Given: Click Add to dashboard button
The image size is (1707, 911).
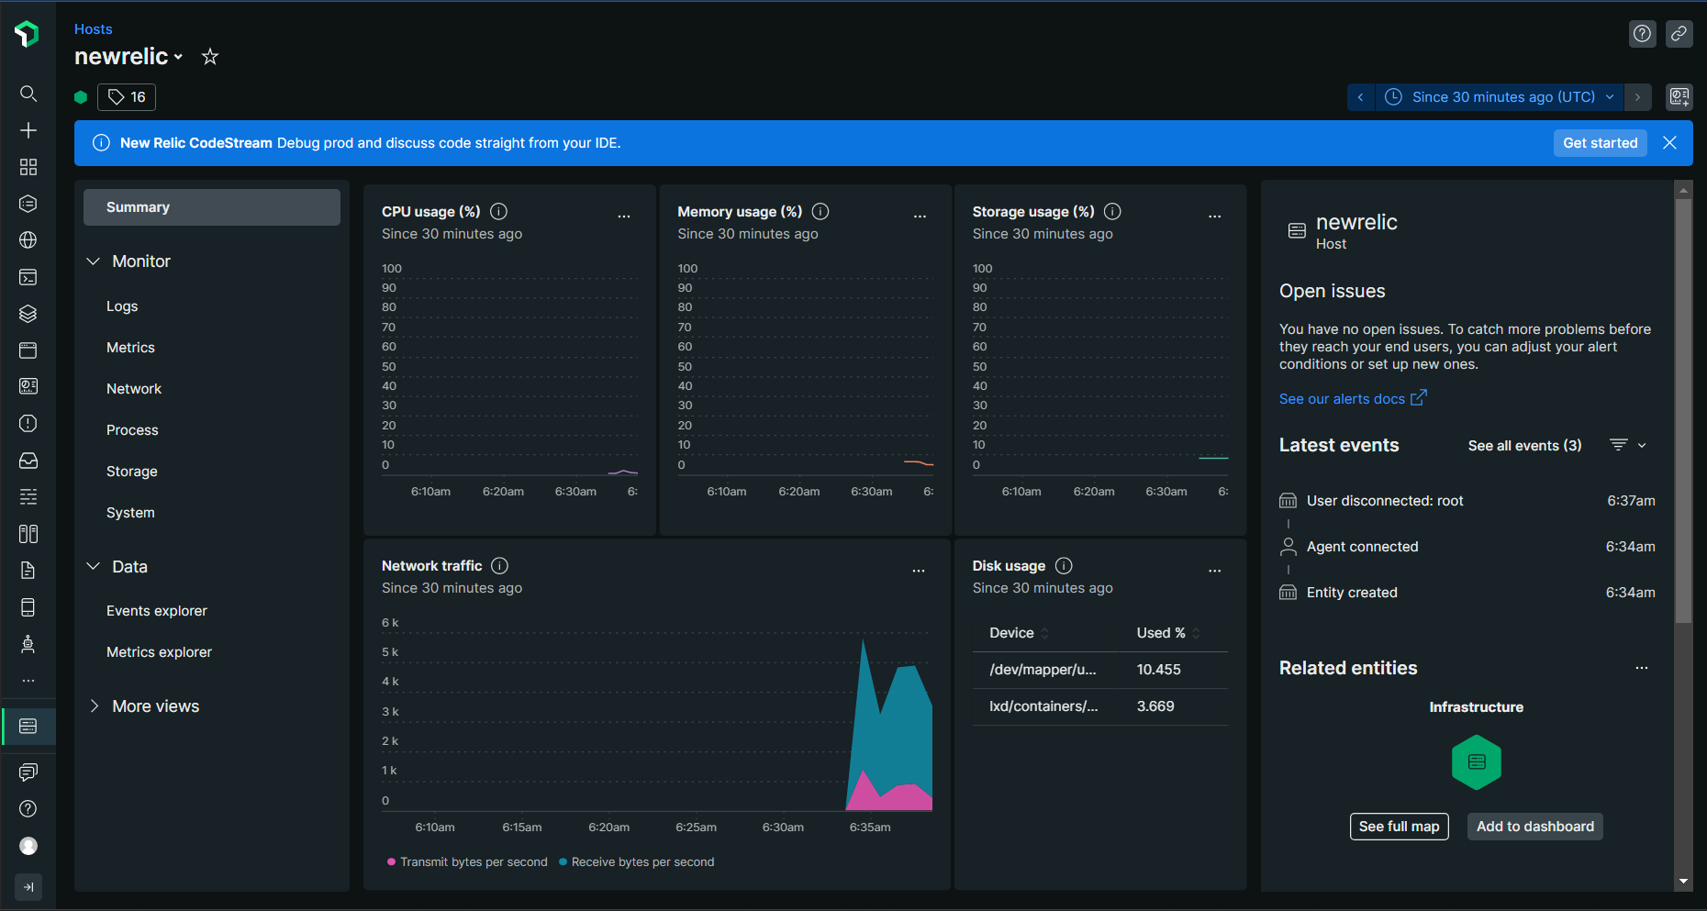Looking at the screenshot, I should click(x=1534, y=827).
